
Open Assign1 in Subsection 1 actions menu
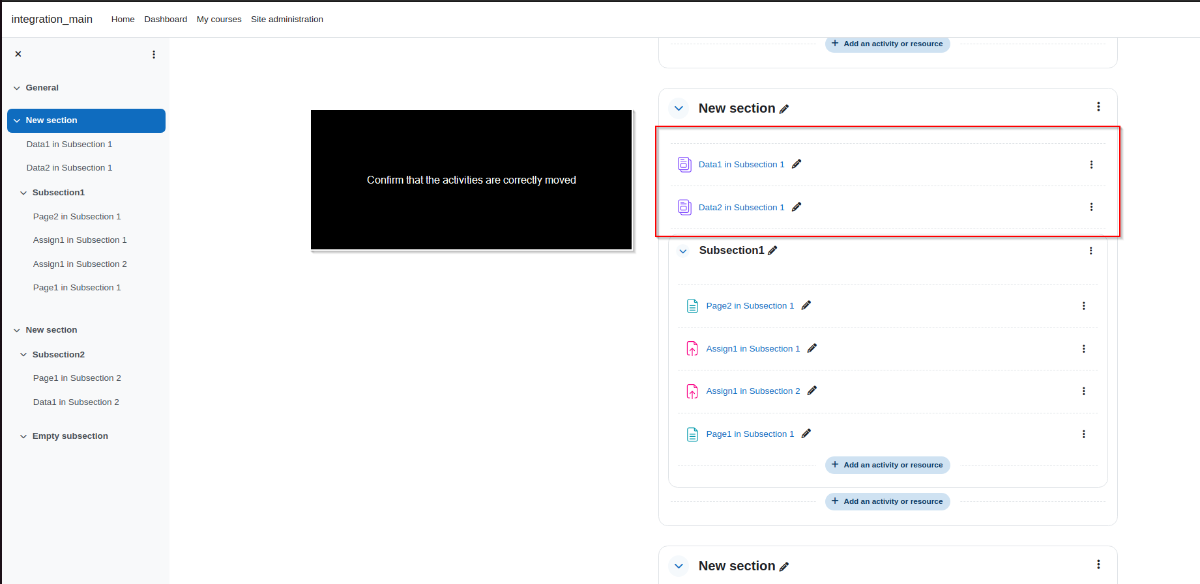pyautogui.click(x=1083, y=349)
